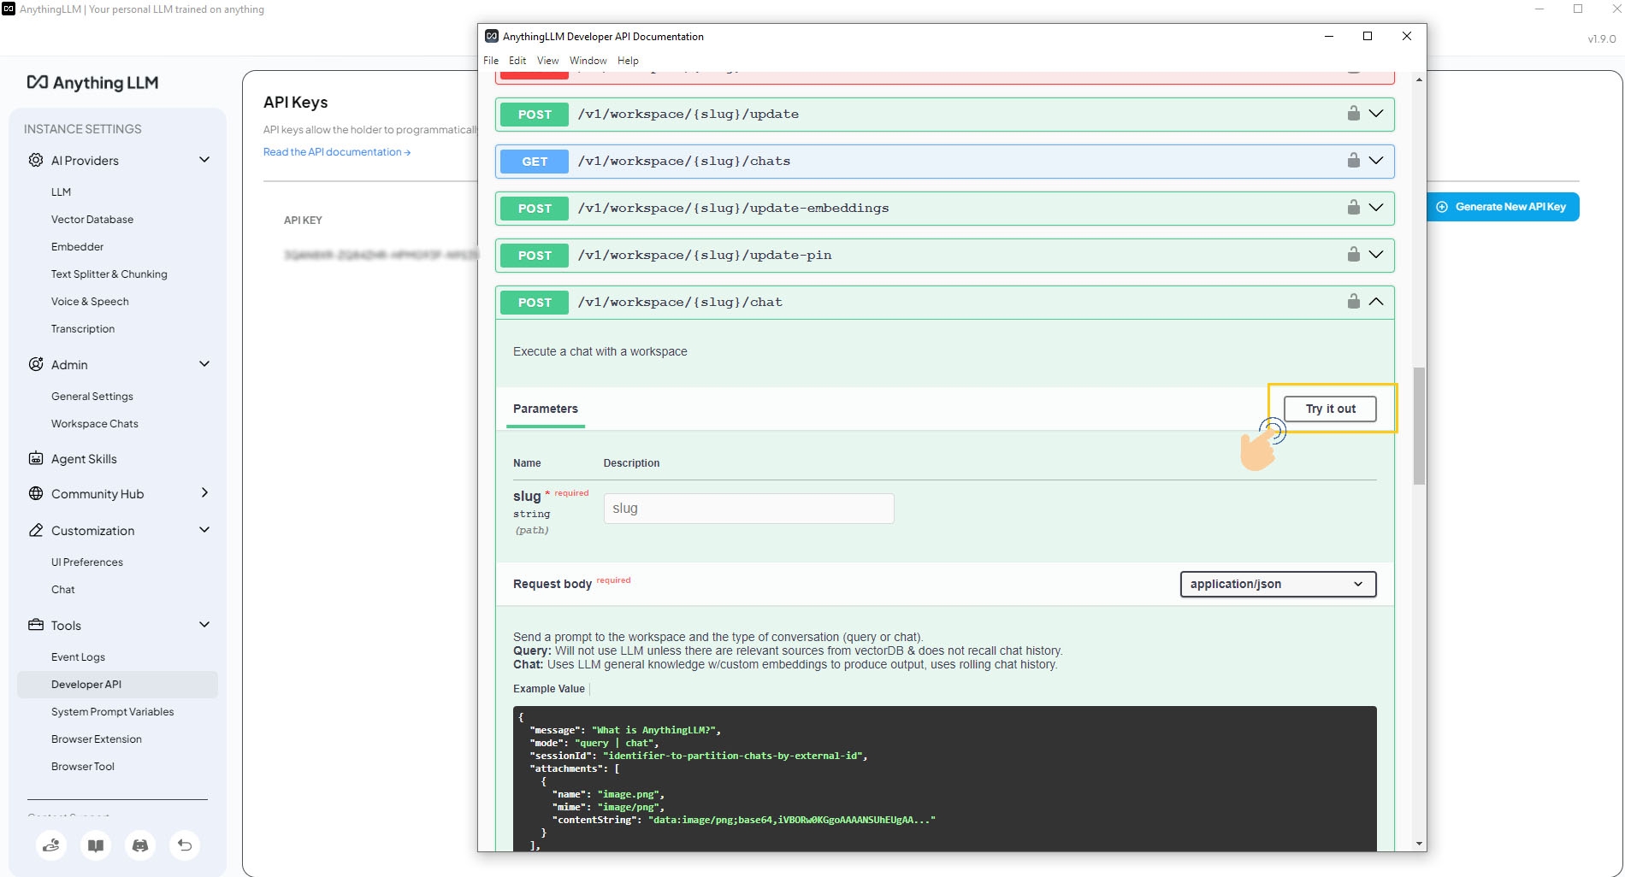Click the support hand icon
This screenshot has height=877, width=1625.
pyautogui.click(x=51, y=845)
